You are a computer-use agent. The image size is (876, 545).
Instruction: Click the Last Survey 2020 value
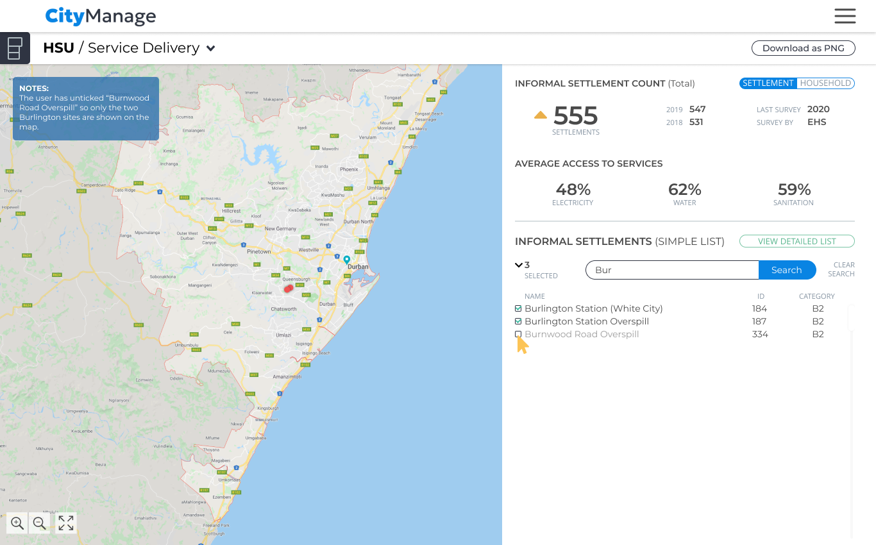click(x=818, y=109)
